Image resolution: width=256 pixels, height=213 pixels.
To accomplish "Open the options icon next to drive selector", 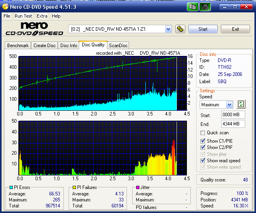I will pyautogui.click(x=180, y=29).
